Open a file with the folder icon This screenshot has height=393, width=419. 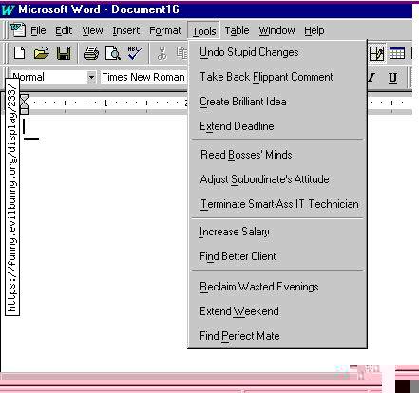coord(42,53)
